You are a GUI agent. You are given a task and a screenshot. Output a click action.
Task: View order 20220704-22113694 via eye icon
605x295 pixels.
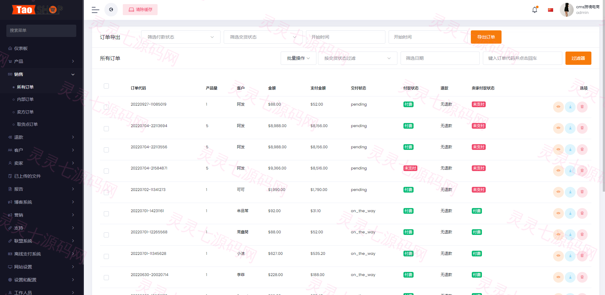point(558,128)
